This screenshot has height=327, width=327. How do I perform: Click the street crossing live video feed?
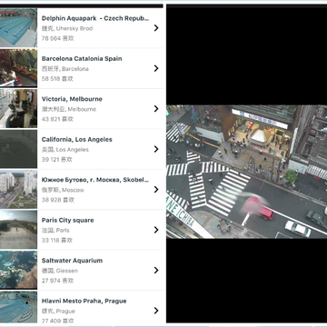[246, 172]
